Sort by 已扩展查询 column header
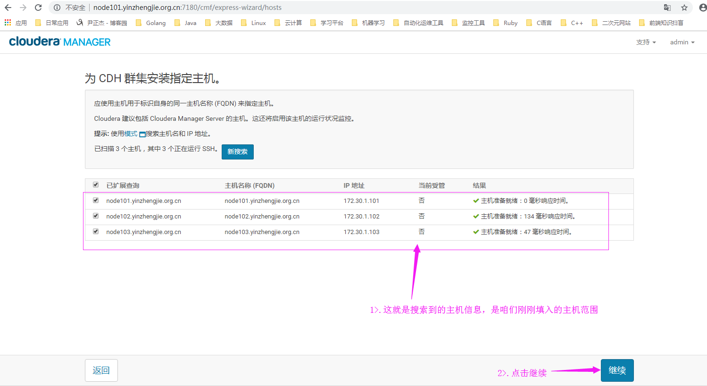Screen dimensions: 707x386 [123, 185]
